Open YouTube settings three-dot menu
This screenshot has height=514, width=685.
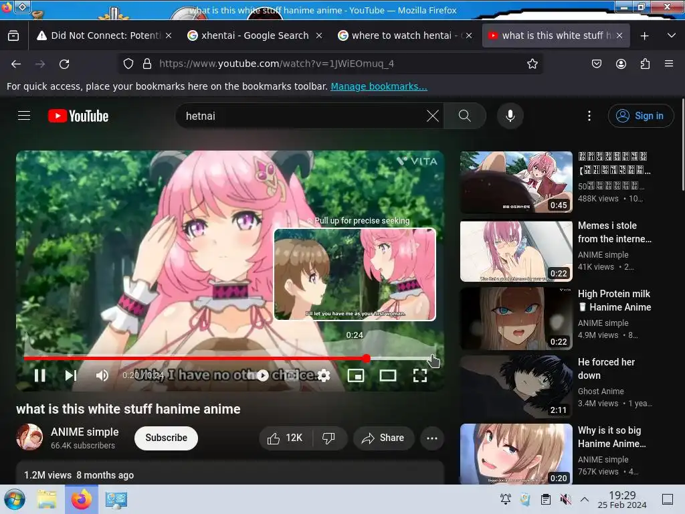point(589,116)
